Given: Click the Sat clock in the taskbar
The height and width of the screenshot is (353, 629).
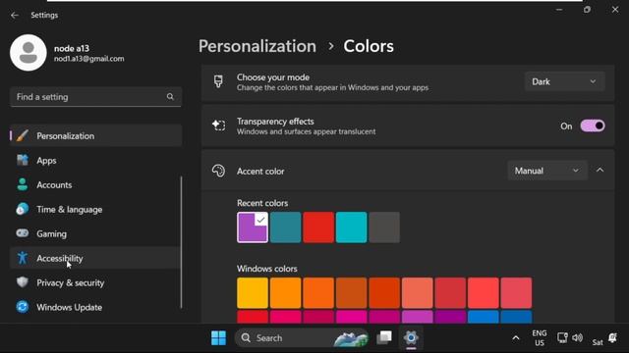Looking at the screenshot, I should point(598,342).
